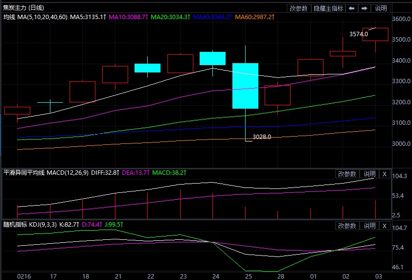
Task: Select the MA5:3135.1 value
Action: [x=88, y=17]
